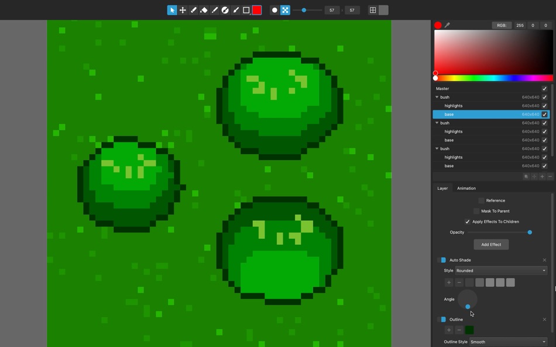Click the green Outline color swatch
This screenshot has width=556, height=347.
coord(469,330)
